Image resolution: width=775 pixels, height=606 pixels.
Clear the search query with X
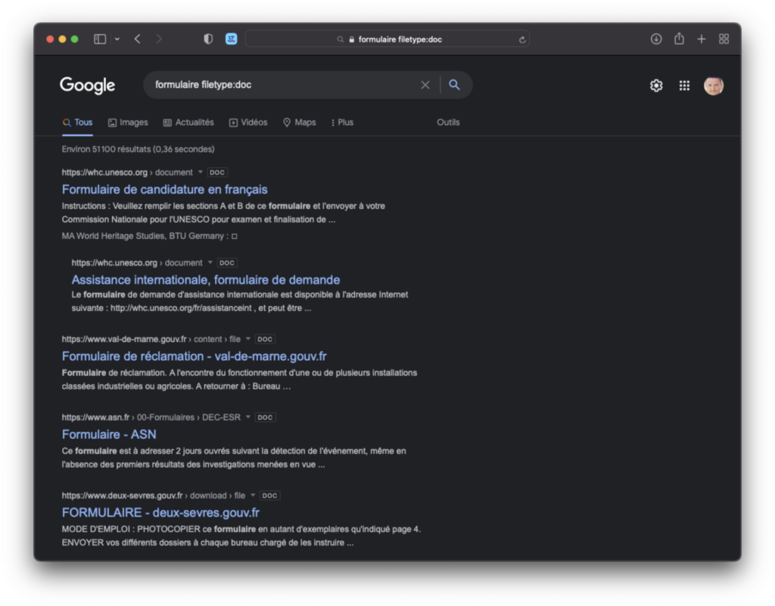pyautogui.click(x=425, y=85)
